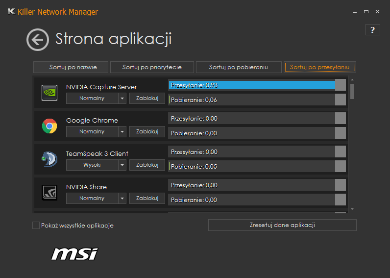This screenshot has width=390, height=278.
Task: Click the NVIDIA Capture Server name label
Action: (x=101, y=87)
